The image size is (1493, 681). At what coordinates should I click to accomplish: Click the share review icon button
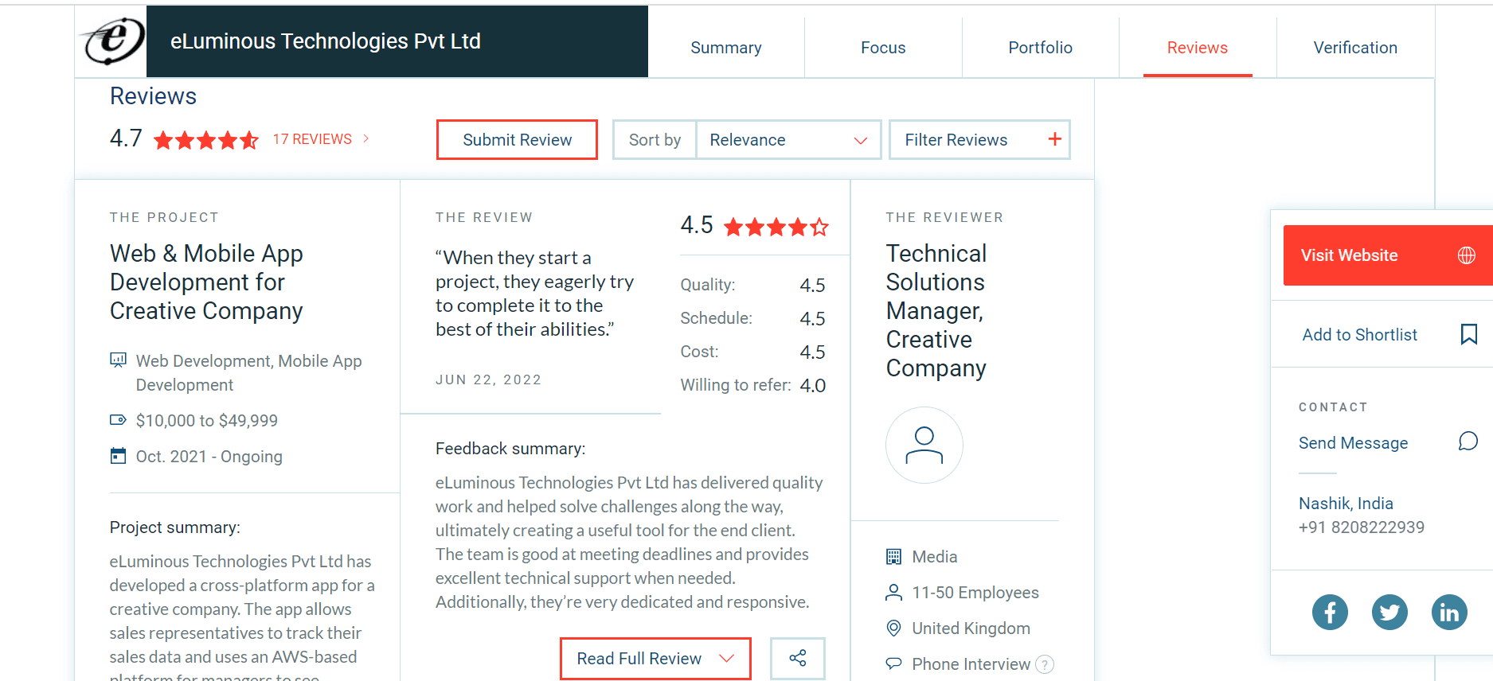[x=797, y=658]
